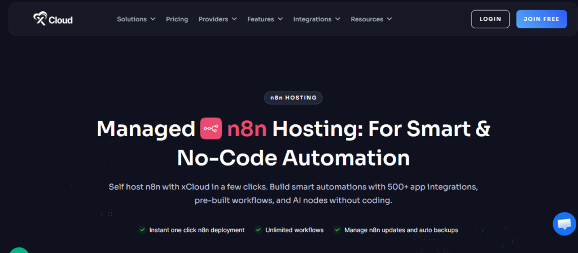The image size is (578, 253).
Task: Expand the Solutions dropdown arrow
Action: pos(153,19)
